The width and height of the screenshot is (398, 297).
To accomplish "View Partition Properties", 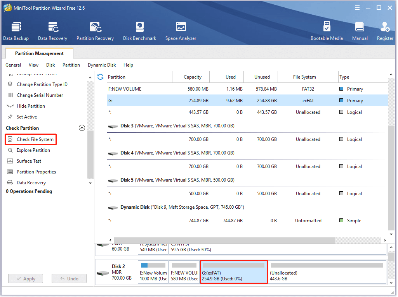I will coord(31,172).
